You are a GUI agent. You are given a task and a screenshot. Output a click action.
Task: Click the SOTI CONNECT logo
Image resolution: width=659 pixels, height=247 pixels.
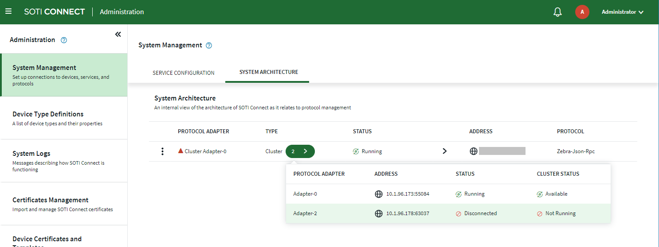(x=55, y=12)
